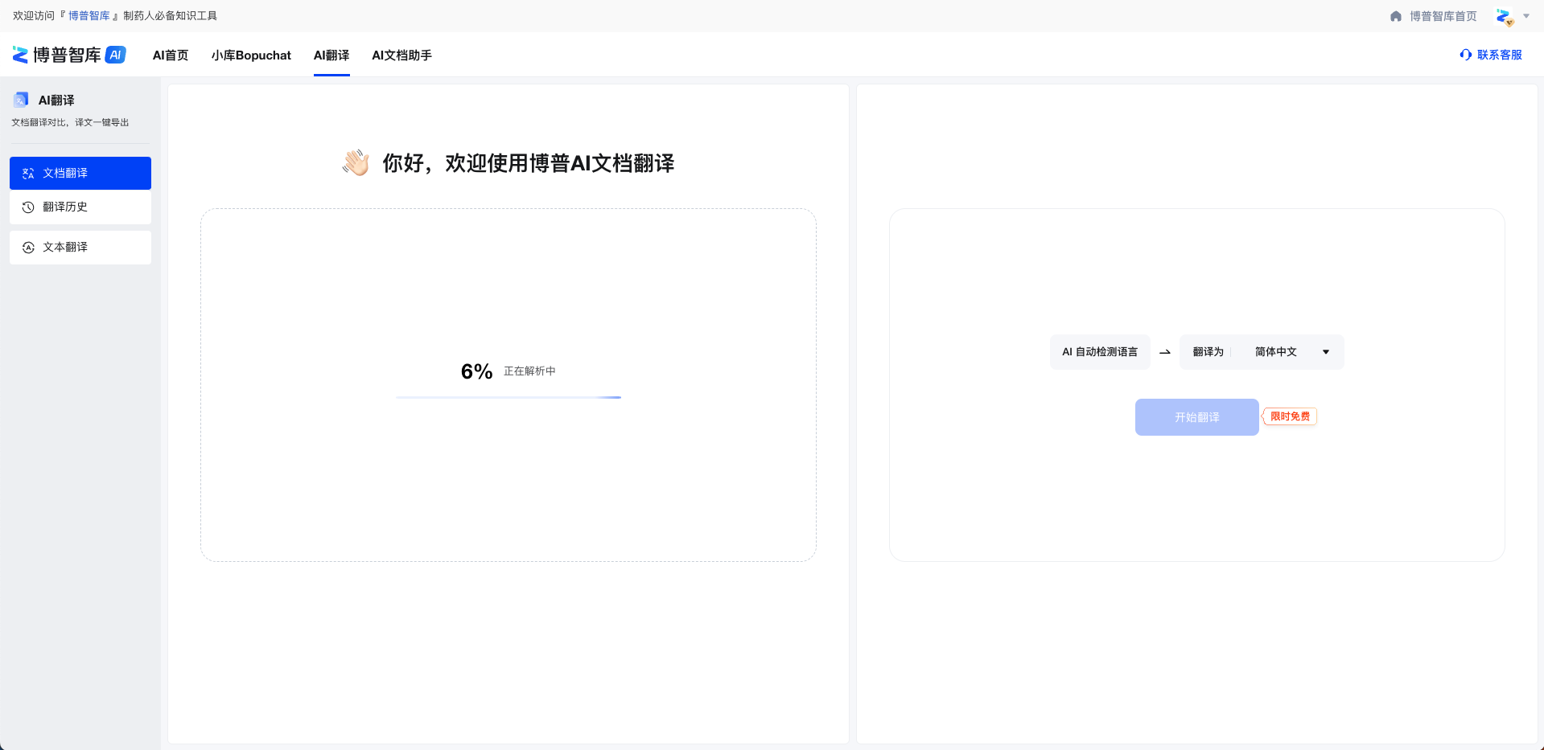The width and height of the screenshot is (1544, 750).
Task: Open the 博普智库首页 link
Action: click(1443, 16)
